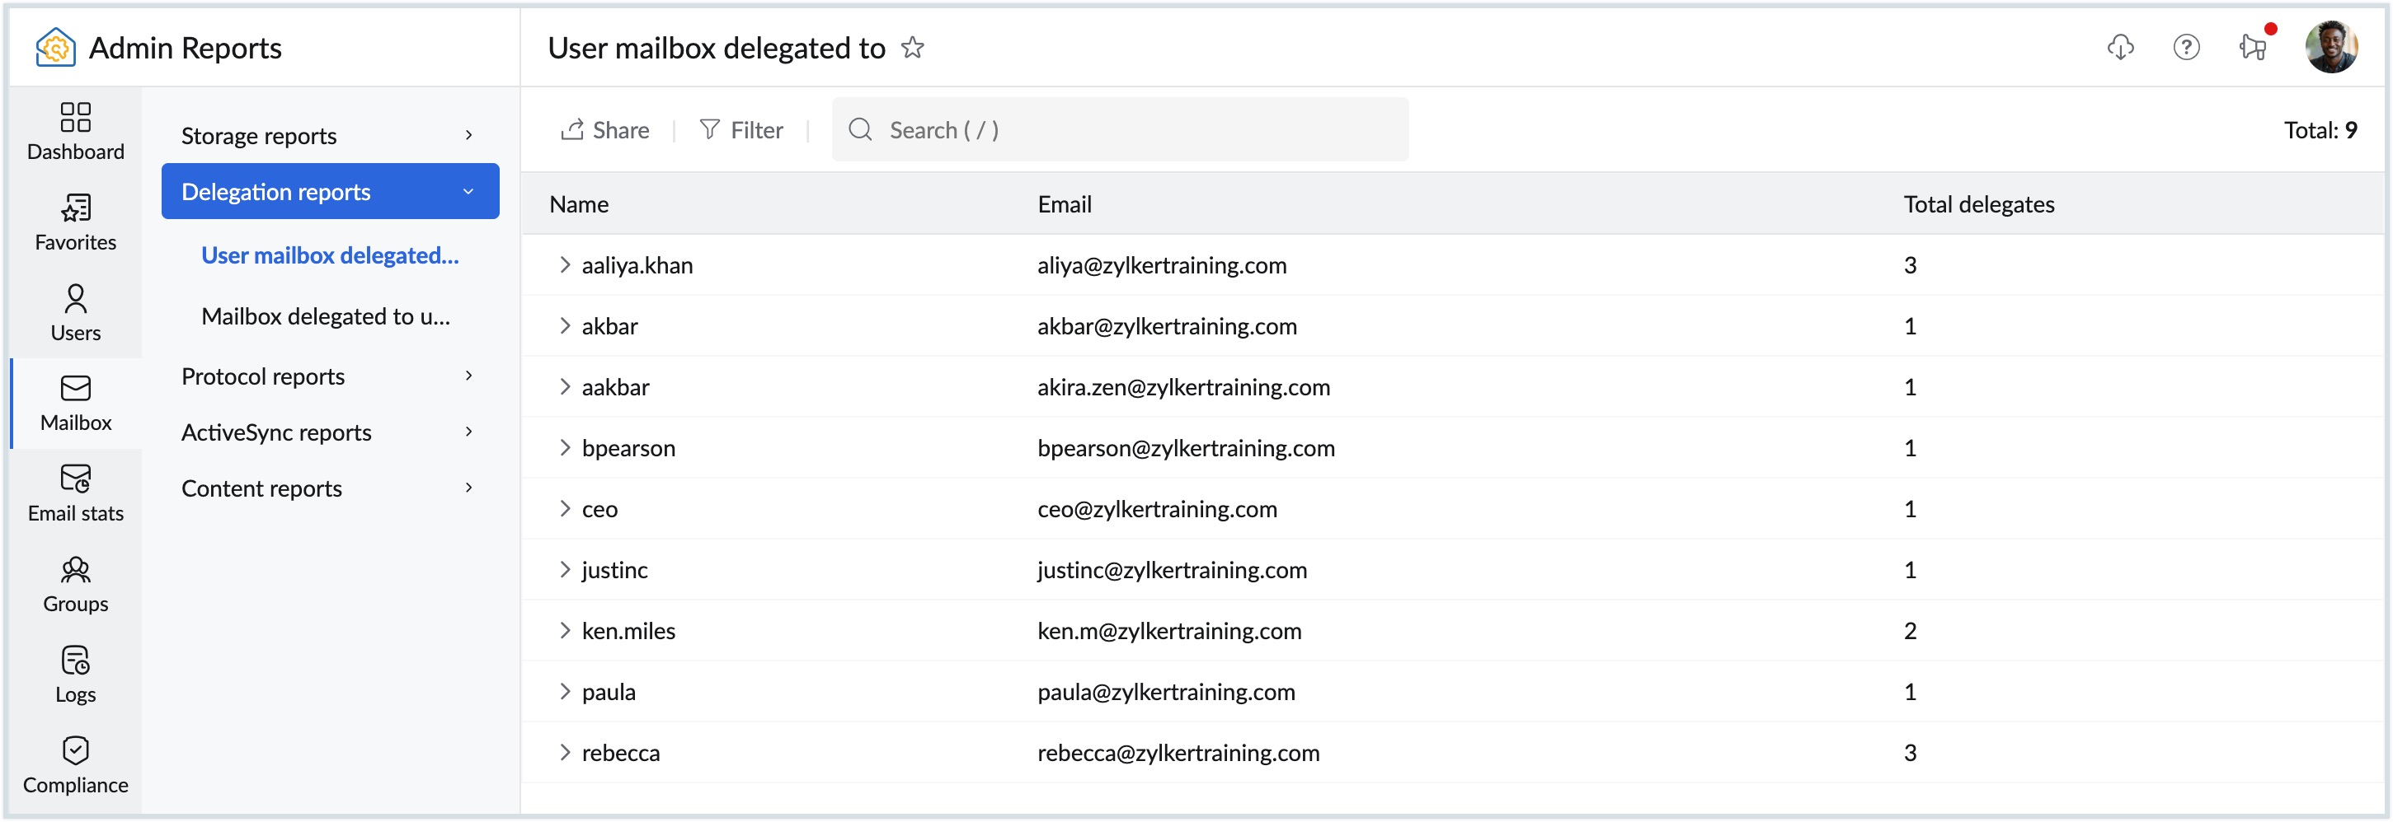Open Groups in the left sidebar
Image resolution: width=2393 pixels, height=822 pixels.
75,584
